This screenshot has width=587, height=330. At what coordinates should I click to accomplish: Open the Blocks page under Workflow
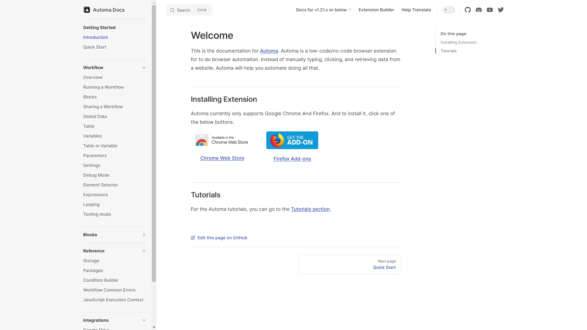pyautogui.click(x=90, y=97)
